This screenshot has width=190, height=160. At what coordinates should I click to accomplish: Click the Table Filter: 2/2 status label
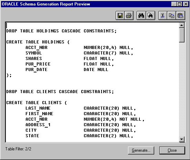(x=18, y=149)
